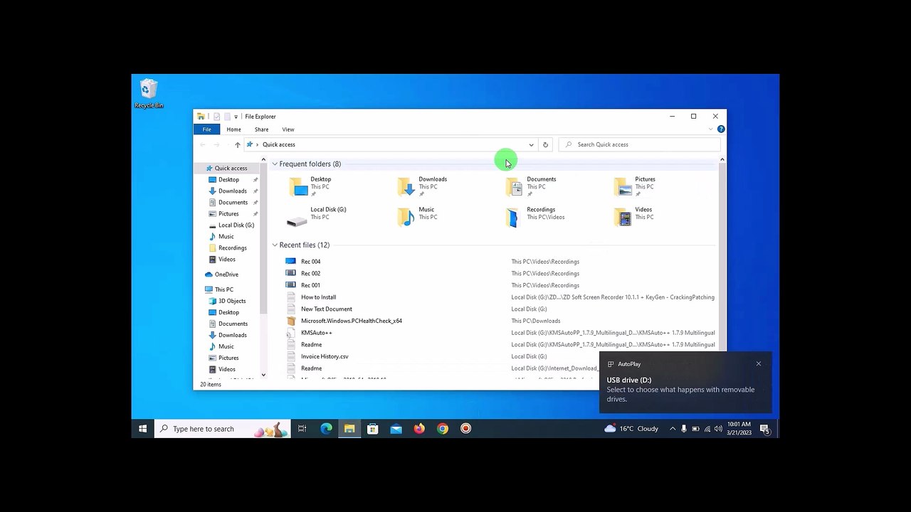This screenshot has height=512, width=911.
Task: Click File Explorer taskbar icon
Action: click(x=349, y=429)
